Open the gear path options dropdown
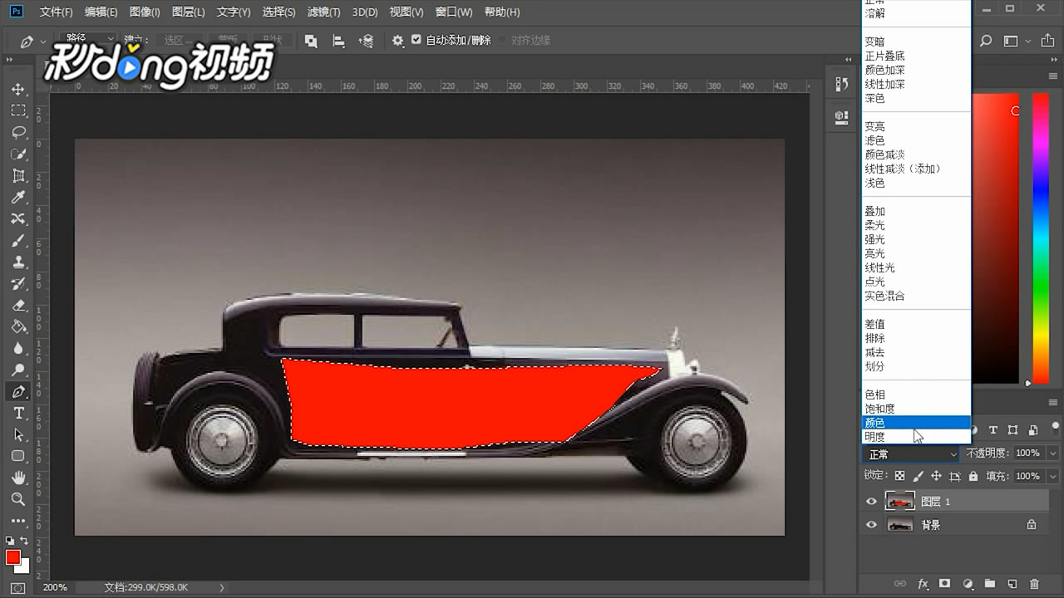Image resolution: width=1064 pixels, height=598 pixels. tap(397, 40)
